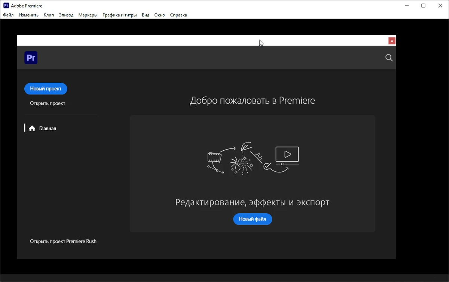
Task: Click the Добро пожаловать в Premiere heading
Action: [252, 101]
